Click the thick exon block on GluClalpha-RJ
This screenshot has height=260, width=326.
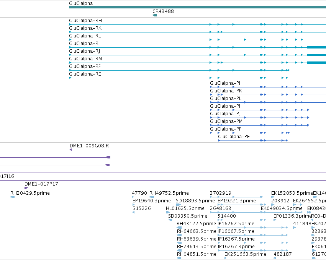[317, 55]
